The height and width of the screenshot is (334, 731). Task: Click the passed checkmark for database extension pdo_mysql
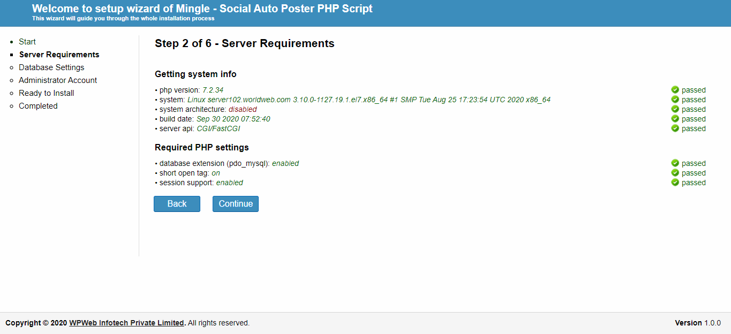[675, 163]
